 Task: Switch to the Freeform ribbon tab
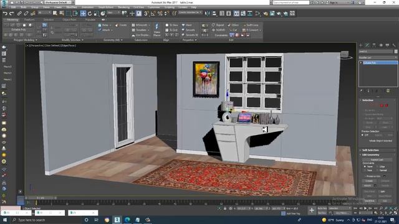point(29,19)
